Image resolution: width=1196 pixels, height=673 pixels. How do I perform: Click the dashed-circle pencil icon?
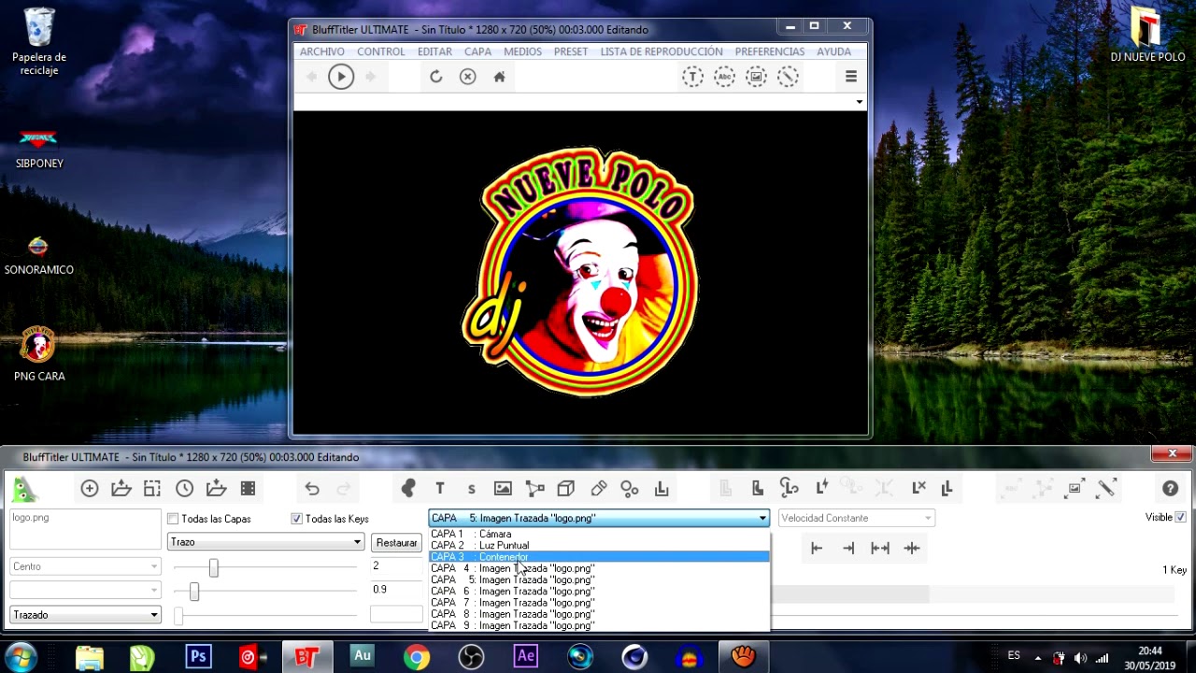pos(788,77)
